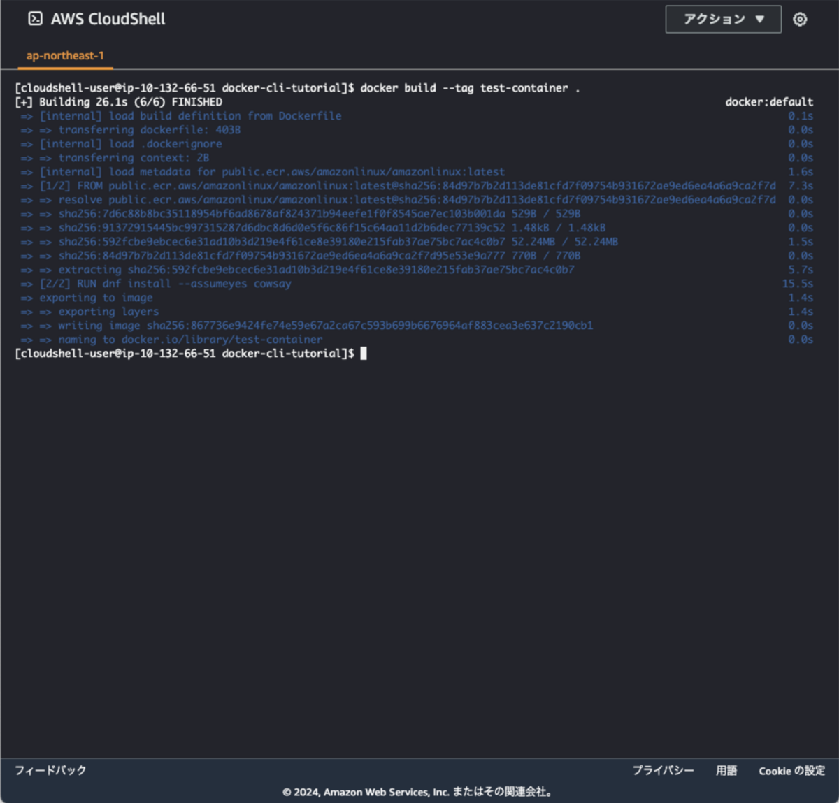839x803 pixels.
Task: Click the docker build --tag command line
Action: (x=470, y=87)
